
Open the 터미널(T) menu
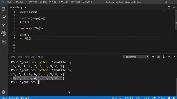(x=75, y=2)
